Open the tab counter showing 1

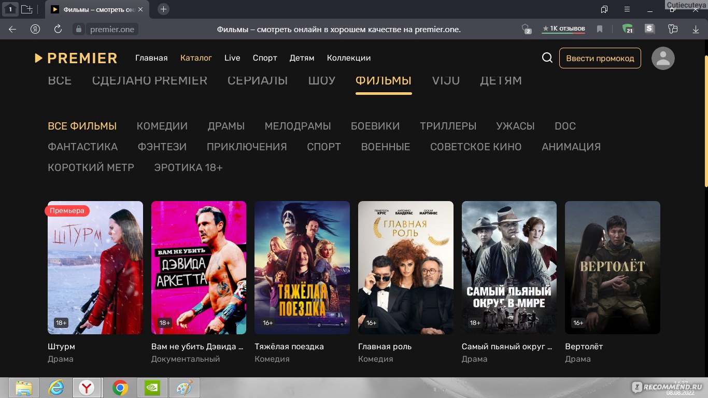10,9
